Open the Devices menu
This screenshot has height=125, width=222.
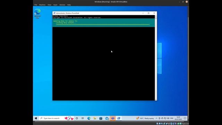[62, 5]
